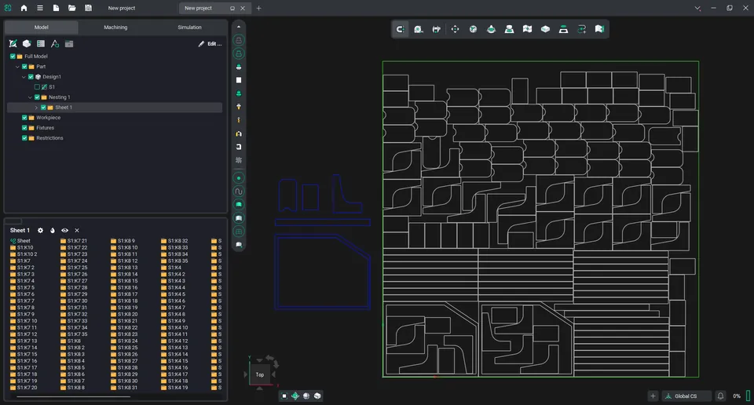Create a new file with the document icon
Screen dimensions: 754x405
tap(56, 8)
